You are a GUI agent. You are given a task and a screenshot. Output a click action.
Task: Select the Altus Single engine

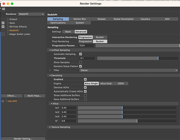point(91,83)
